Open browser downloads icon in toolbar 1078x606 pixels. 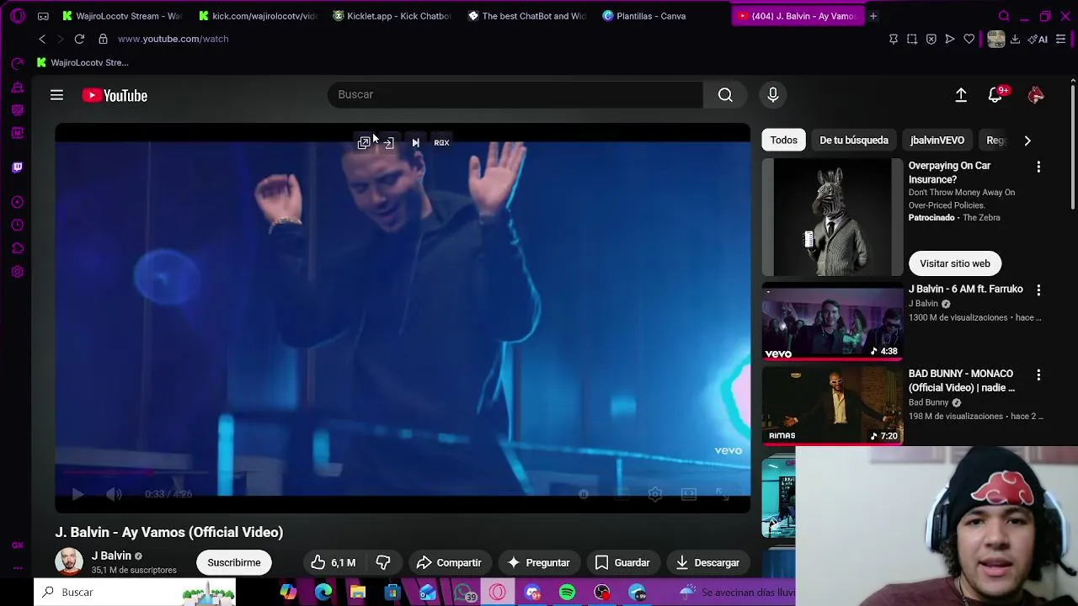(1015, 39)
